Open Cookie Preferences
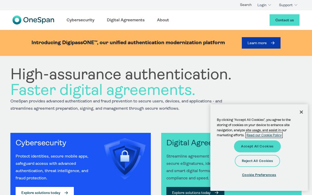This screenshot has width=312, height=195. point(259,175)
